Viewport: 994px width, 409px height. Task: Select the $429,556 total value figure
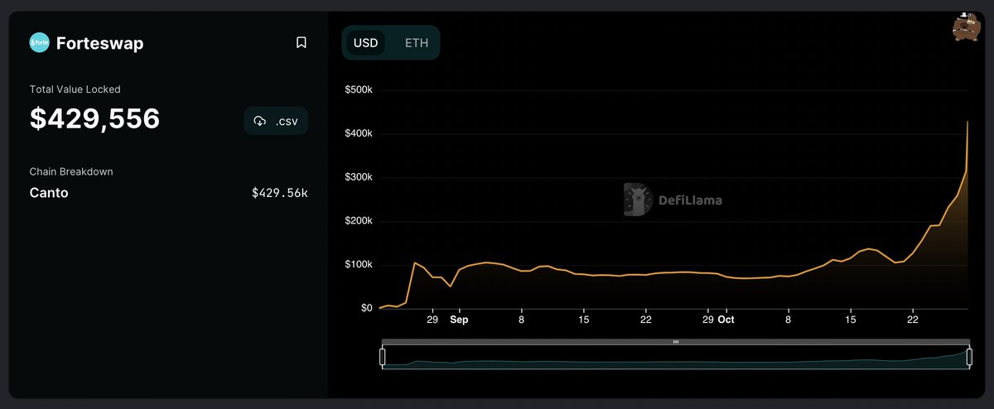point(94,119)
